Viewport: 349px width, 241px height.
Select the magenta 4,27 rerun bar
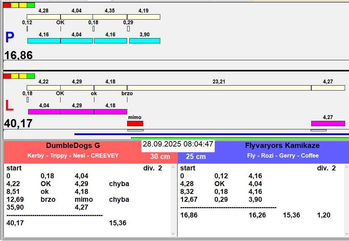(328, 123)
